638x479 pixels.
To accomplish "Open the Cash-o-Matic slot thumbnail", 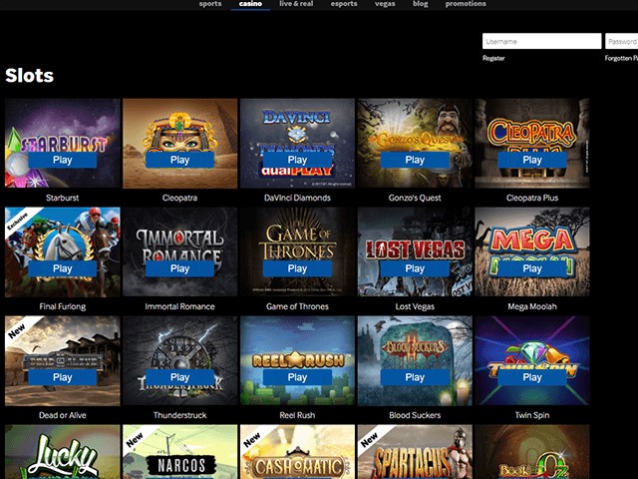I will (297, 452).
